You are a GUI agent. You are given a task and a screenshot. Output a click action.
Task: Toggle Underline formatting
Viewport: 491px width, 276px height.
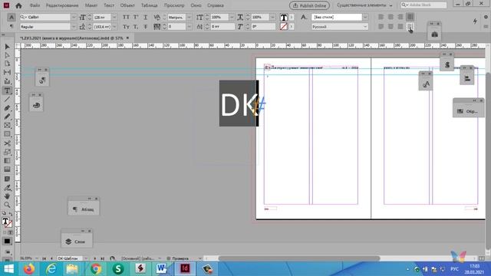[x=145, y=17]
